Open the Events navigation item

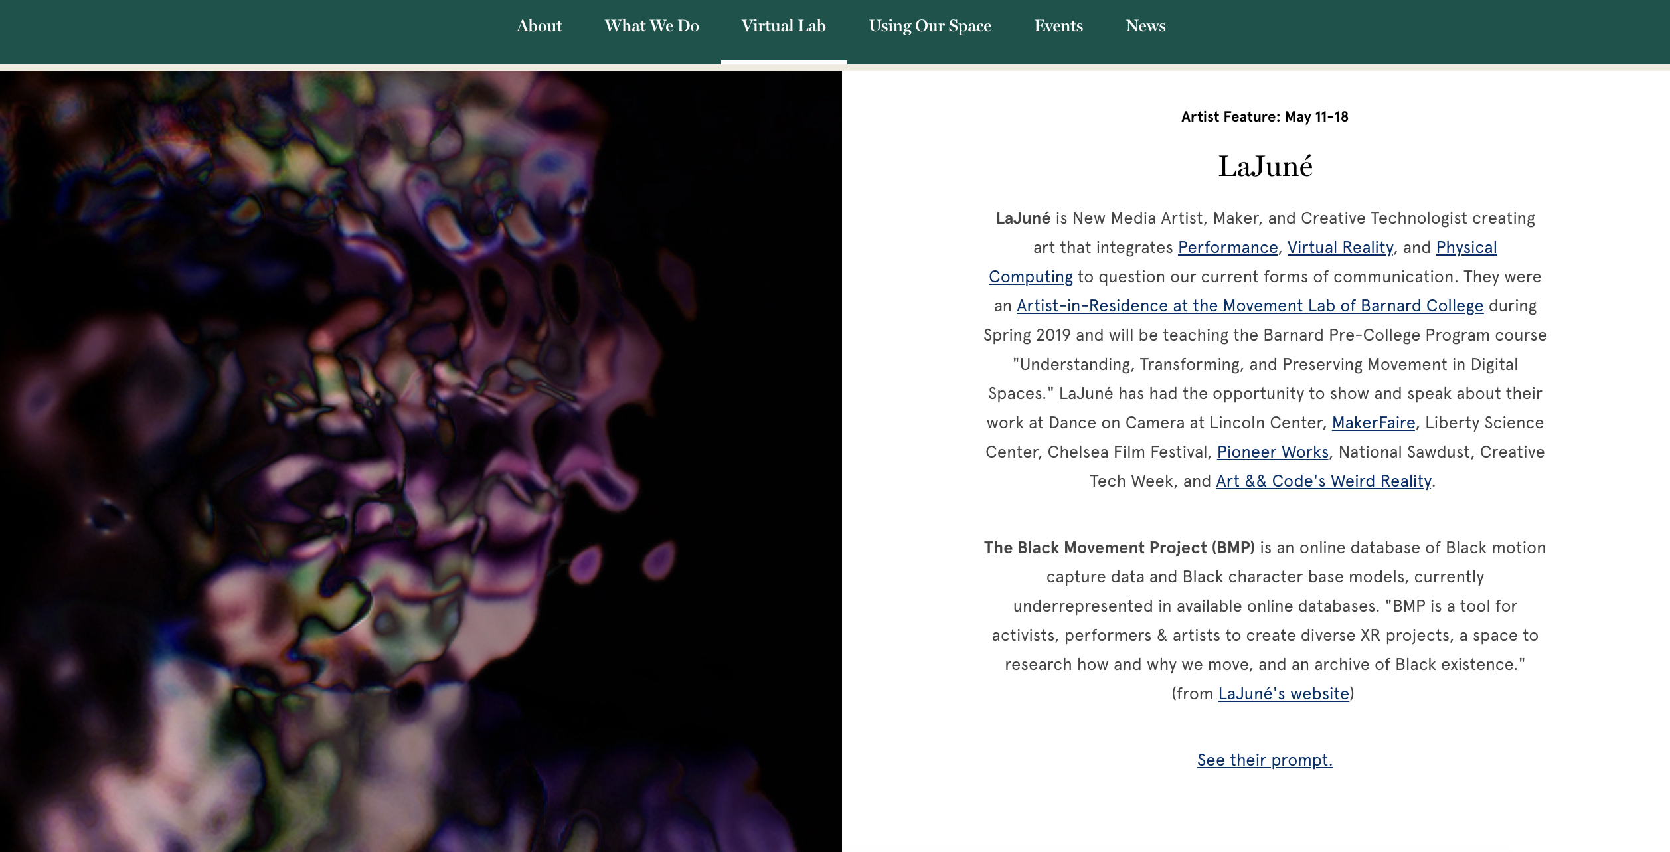coord(1058,26)
